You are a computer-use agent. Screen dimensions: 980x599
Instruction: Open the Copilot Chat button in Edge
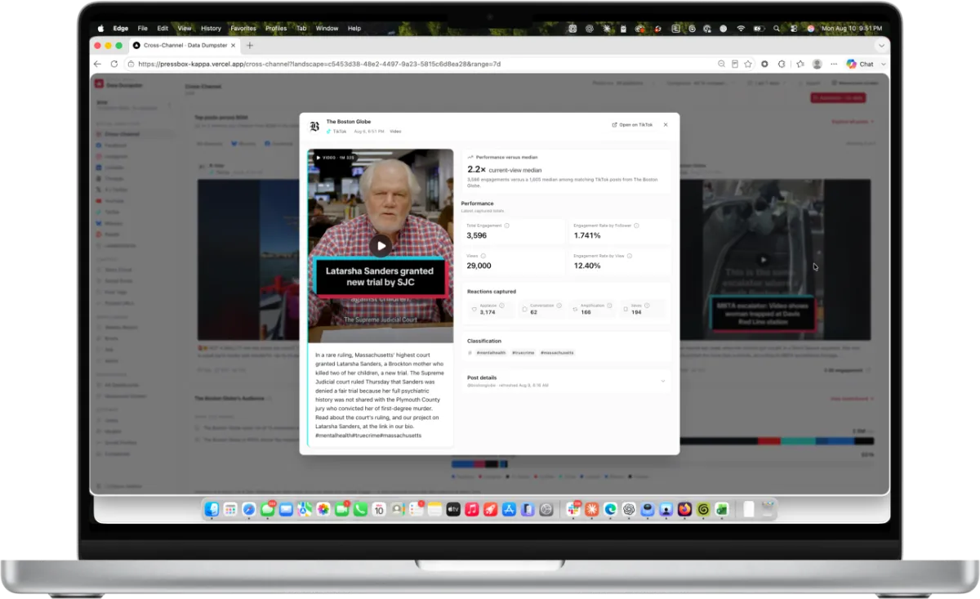coord(861,64)
